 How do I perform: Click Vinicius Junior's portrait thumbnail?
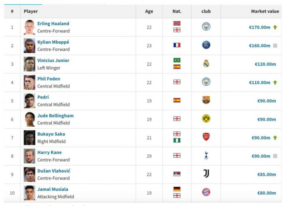click(30, 64)
